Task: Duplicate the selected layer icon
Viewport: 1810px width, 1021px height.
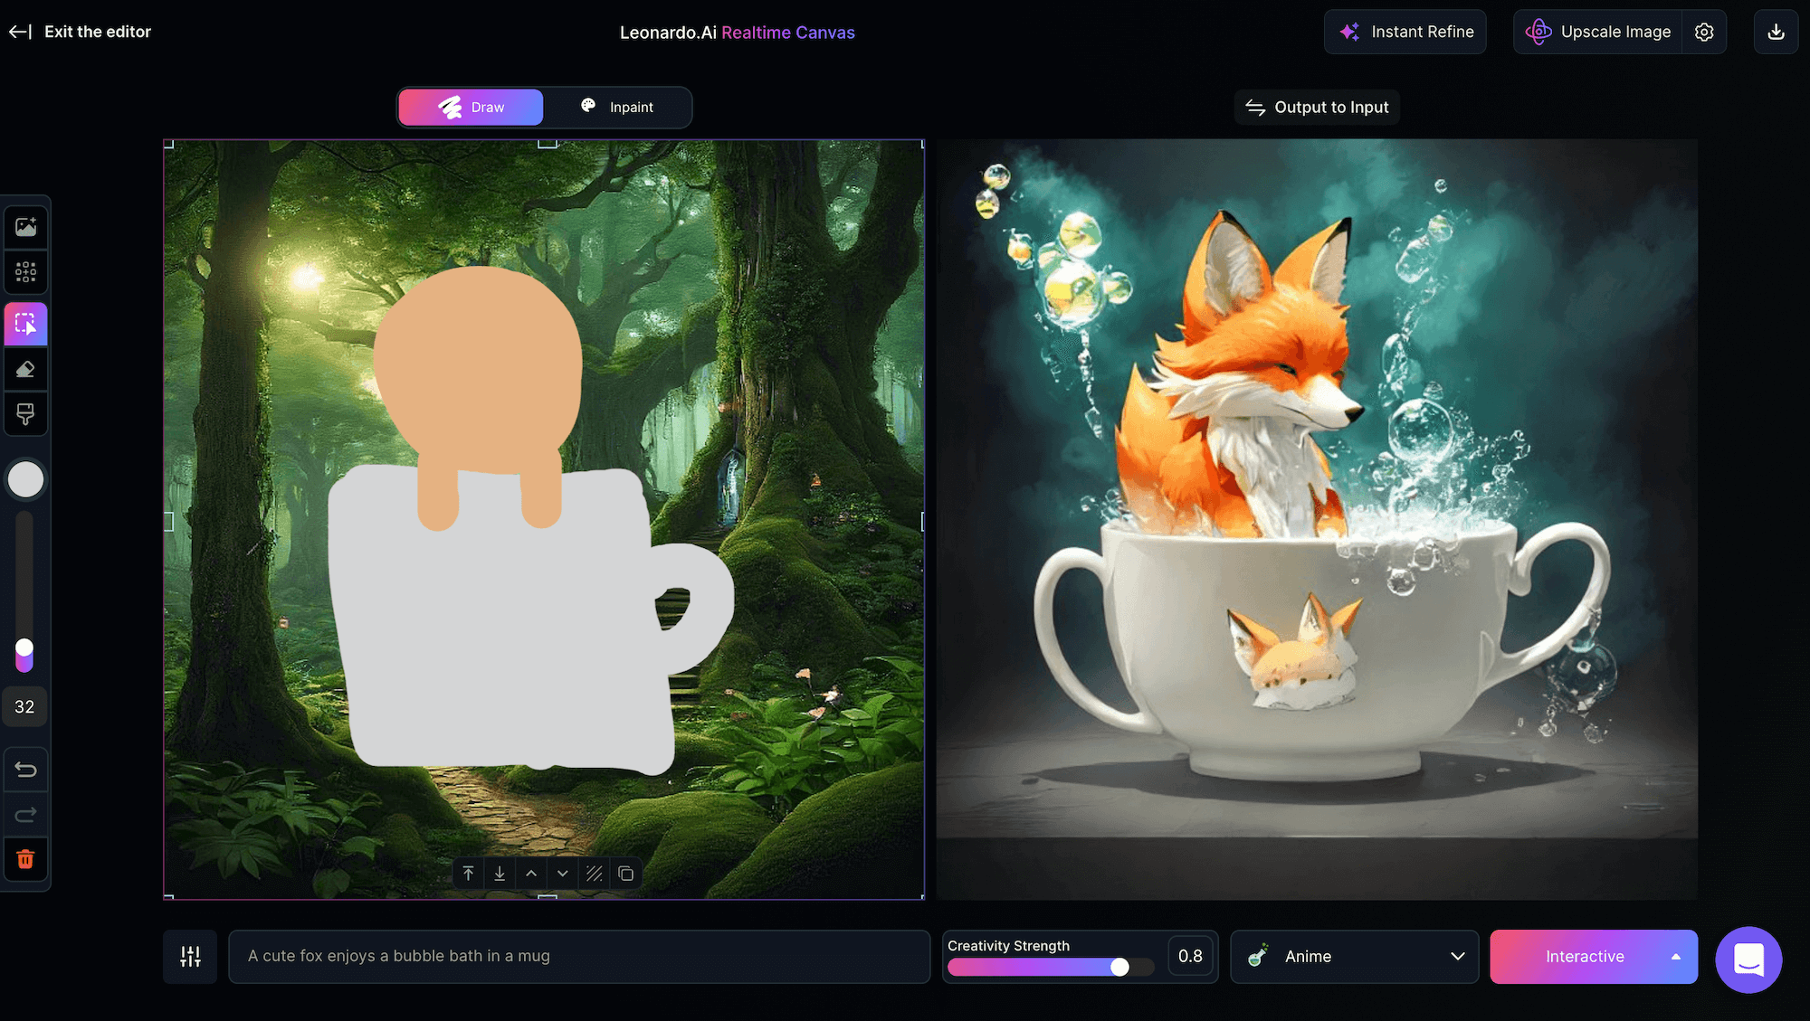Action: point(625,874)
